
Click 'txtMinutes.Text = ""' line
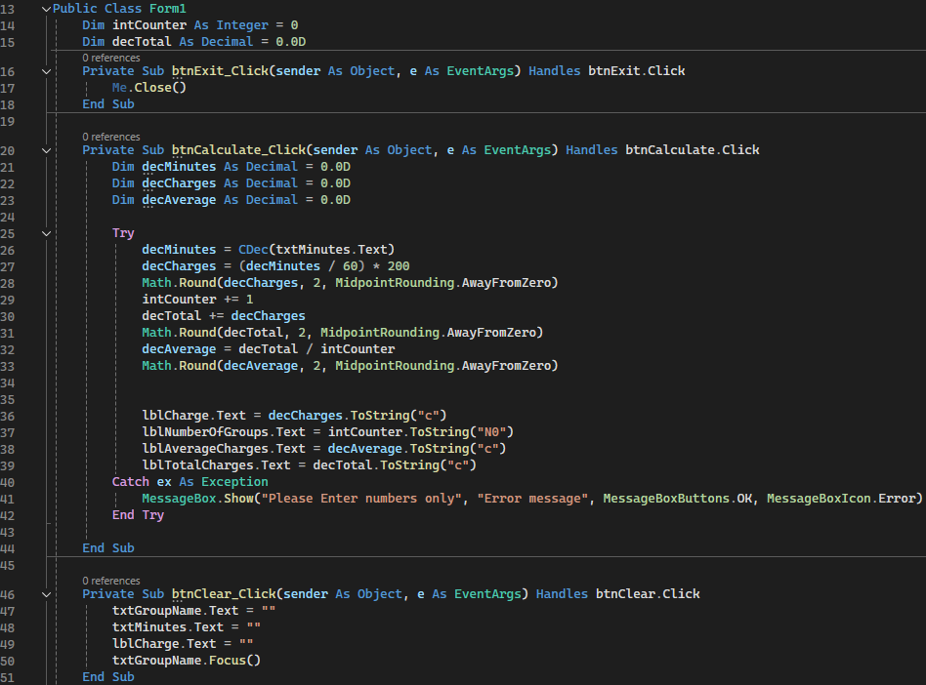186,627
